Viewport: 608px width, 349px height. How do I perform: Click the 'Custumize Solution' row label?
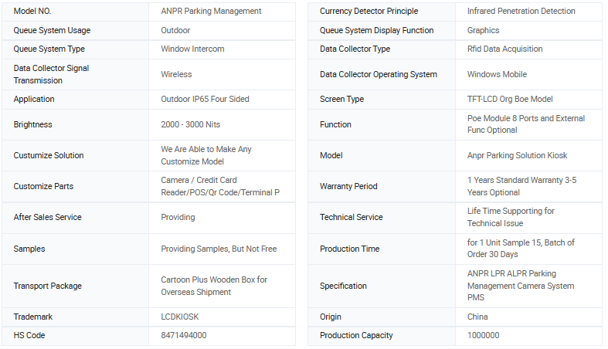pyautogui.click(x=49, y=155)
